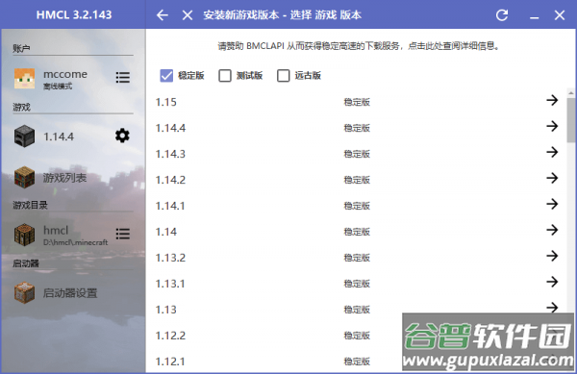577x374 pixels.
Task: Click the arrow for version 1.14.3
Action: coord(552,152)
